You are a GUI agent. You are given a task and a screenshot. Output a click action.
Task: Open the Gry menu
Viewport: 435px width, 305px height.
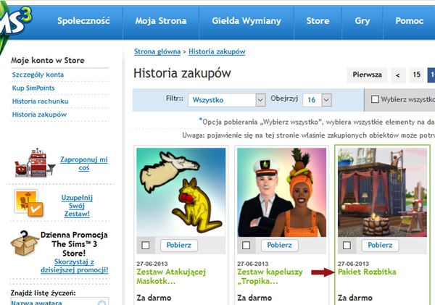tap(362, 21)
